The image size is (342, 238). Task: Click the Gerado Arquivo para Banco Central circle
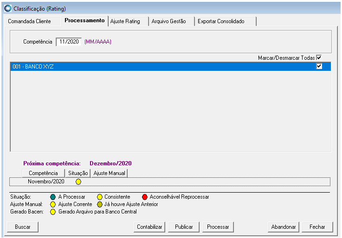coord(53,212)
